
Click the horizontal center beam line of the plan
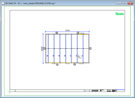tap(67, 48)
